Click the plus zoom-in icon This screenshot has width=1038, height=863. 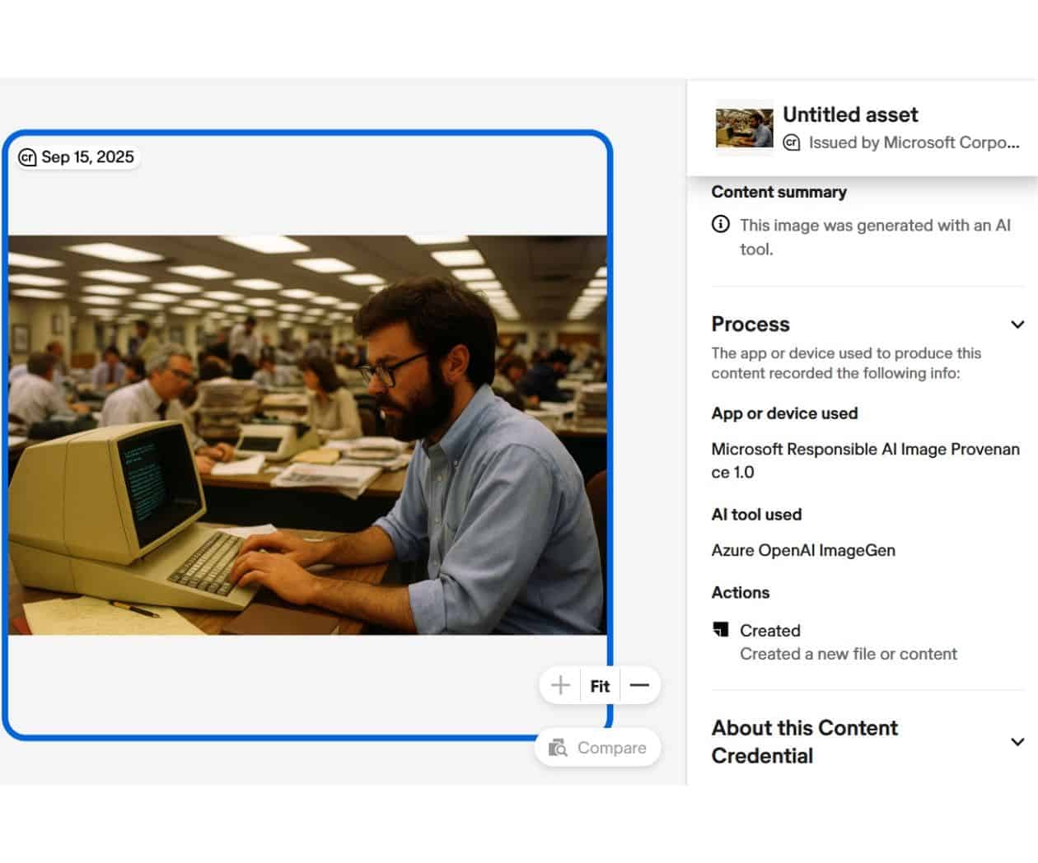pos(560,685)
